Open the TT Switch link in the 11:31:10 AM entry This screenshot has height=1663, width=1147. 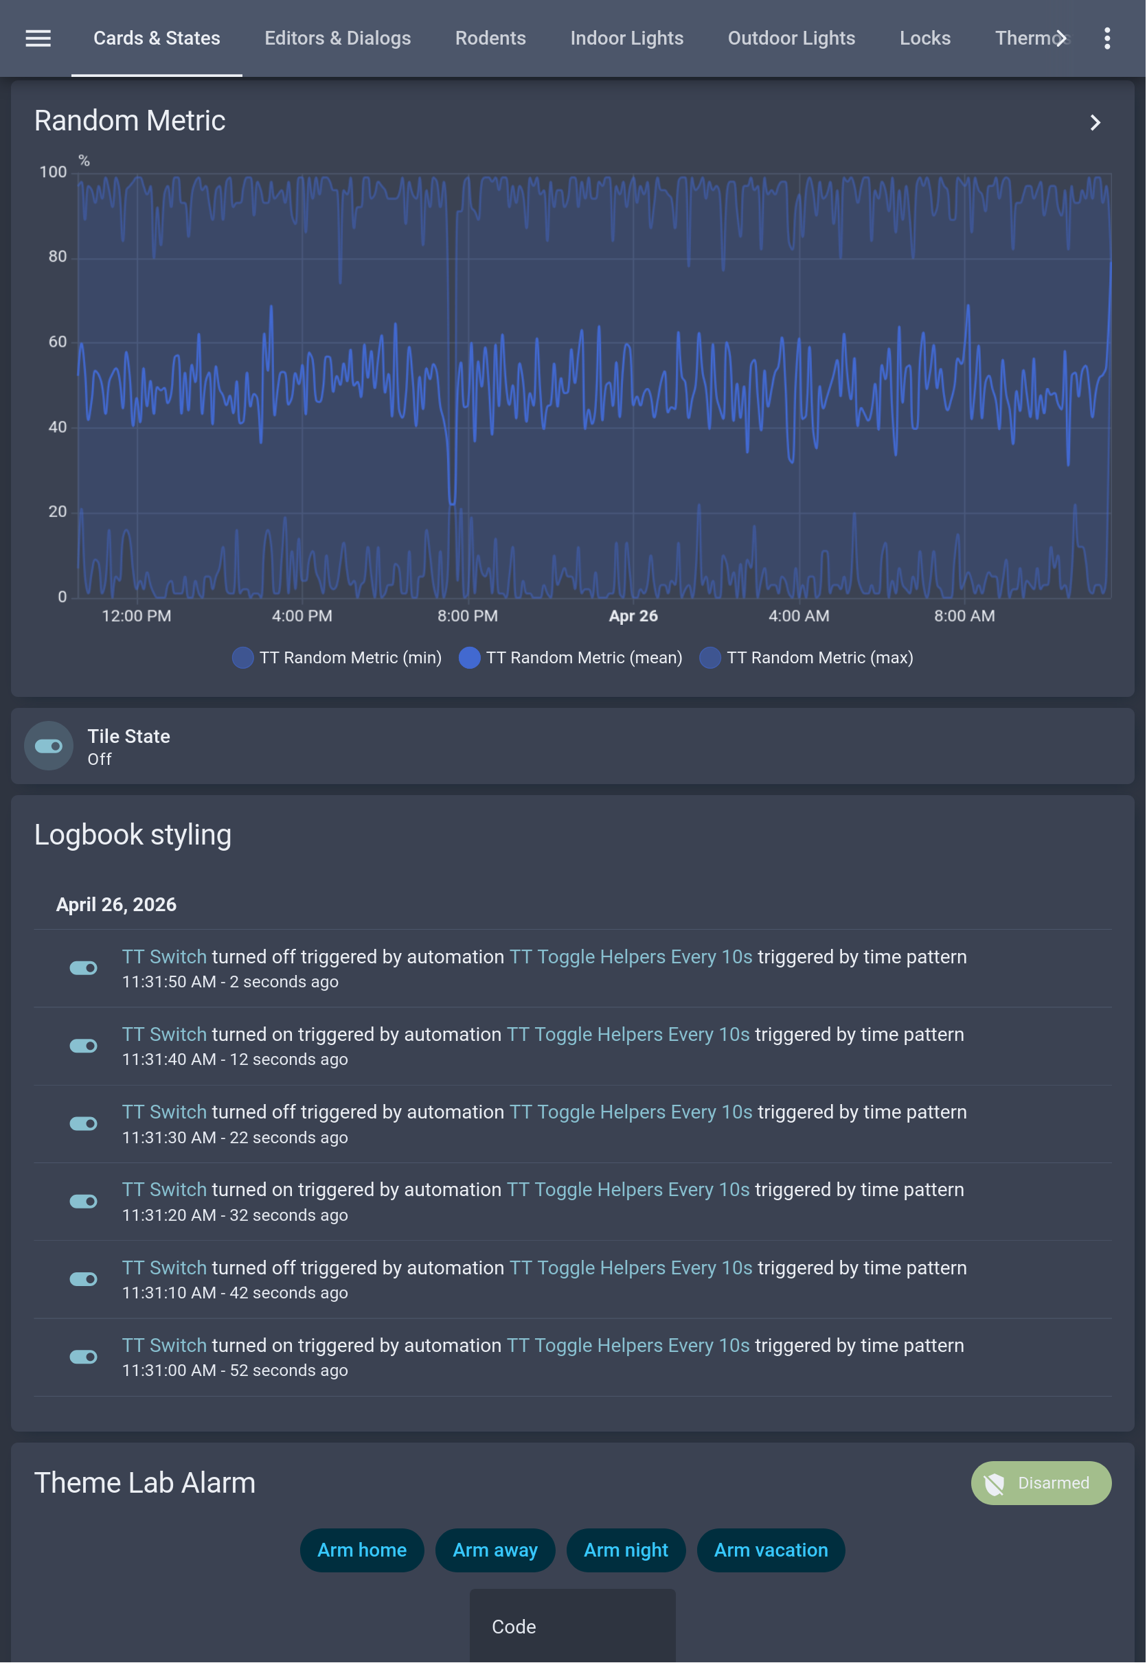pyautogui.click(x=165, y=1269)
